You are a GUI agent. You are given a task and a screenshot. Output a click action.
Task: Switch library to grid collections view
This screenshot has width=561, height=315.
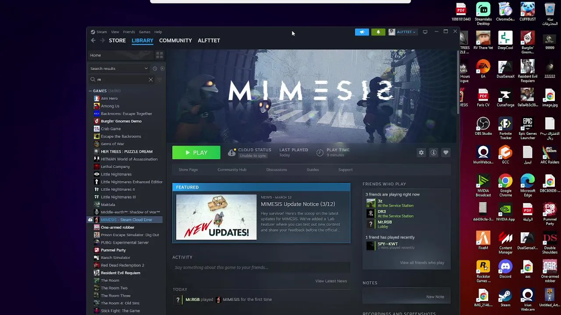[159, 55]
